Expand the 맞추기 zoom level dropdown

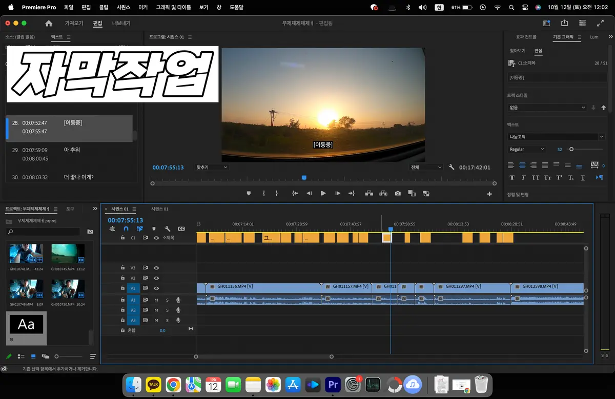click(x=212, y=167)
